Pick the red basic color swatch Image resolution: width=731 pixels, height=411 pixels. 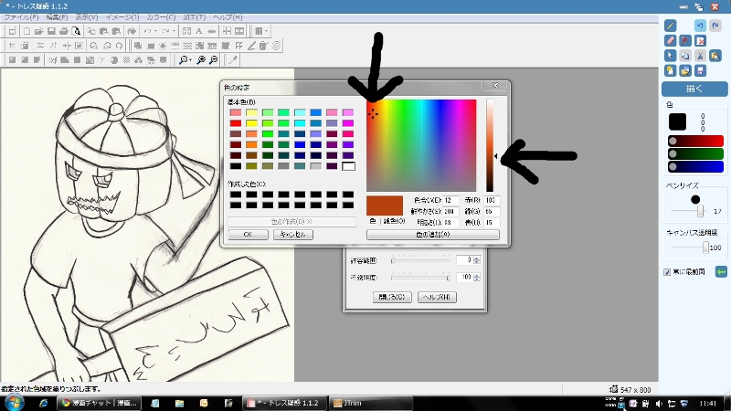click(236, 123)
